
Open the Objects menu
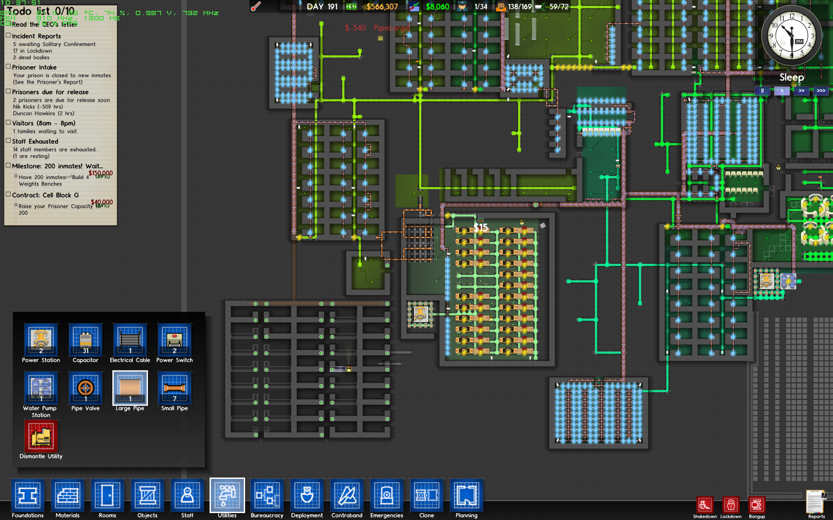pyautogui.click(x=148, y=494)
